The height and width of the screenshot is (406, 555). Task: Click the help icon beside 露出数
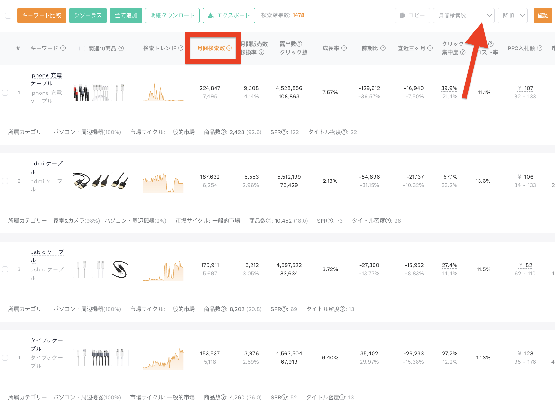(299, 44)
